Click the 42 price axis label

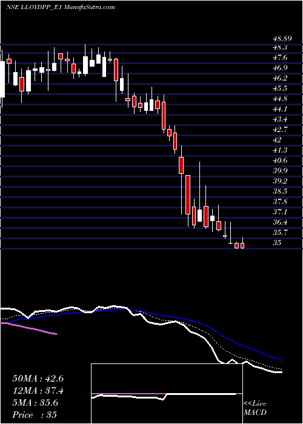pos(277,140)
